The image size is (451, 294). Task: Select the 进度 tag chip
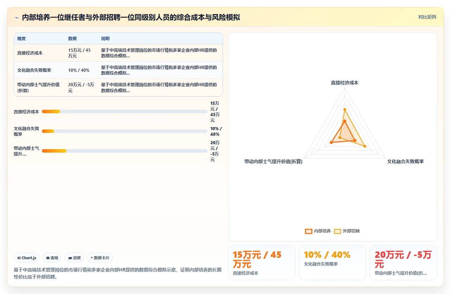[74, 258]
